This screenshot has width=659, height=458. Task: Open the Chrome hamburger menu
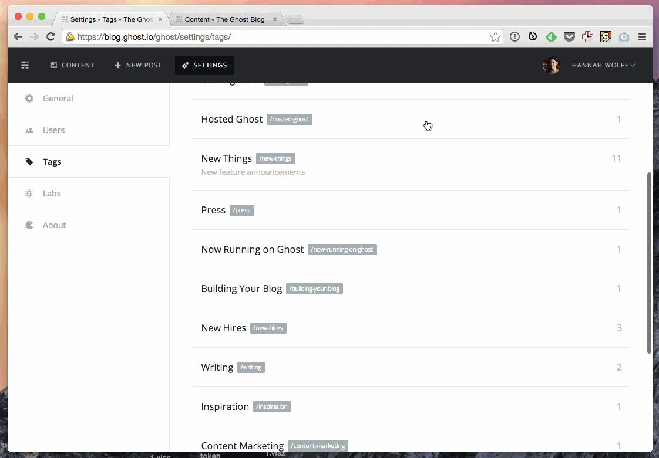[x=642, y=37]
